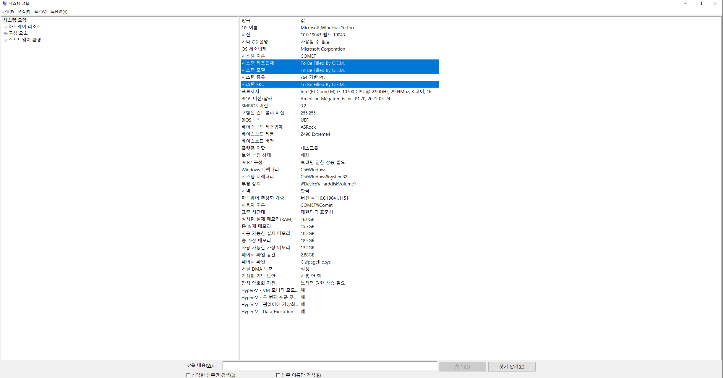Maximize the 시스템 정보 window
The width and height of the screenshot is (723, 378).
[x=700, y=4]
